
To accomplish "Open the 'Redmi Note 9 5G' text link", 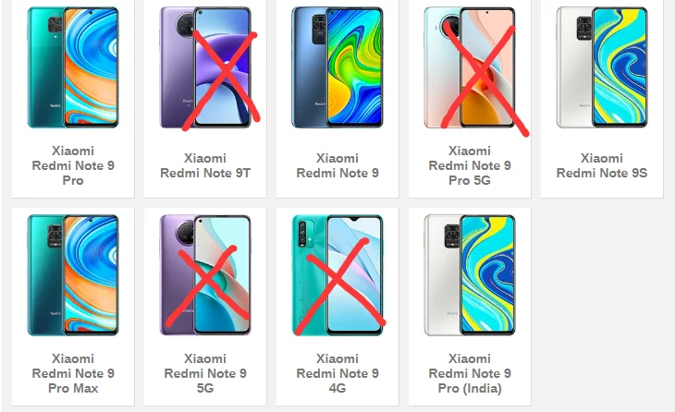I will [205, 373].
